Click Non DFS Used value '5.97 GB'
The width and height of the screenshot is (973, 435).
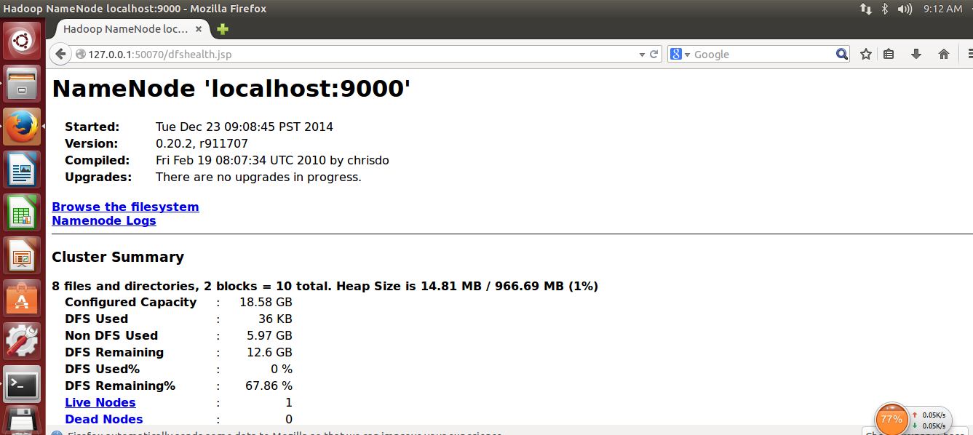click(270, 335)
